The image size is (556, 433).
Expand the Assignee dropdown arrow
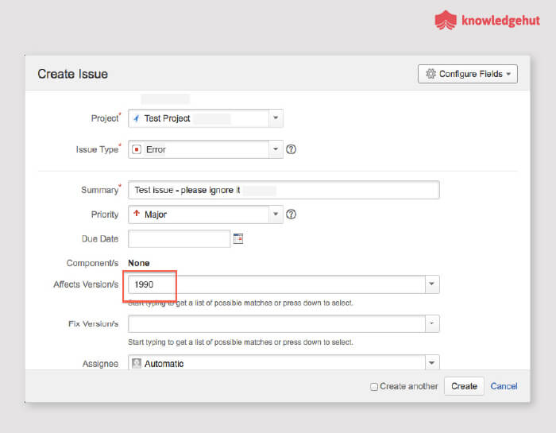click(x=432, y=363)
